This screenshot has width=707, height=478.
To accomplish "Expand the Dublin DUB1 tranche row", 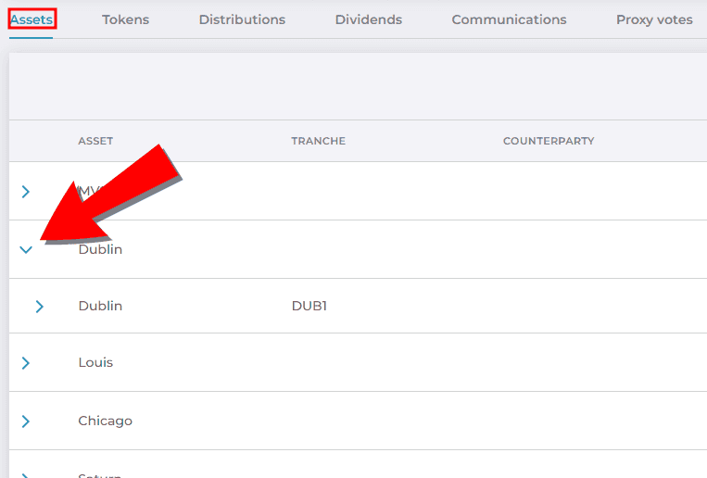I will tap(40, 307).
